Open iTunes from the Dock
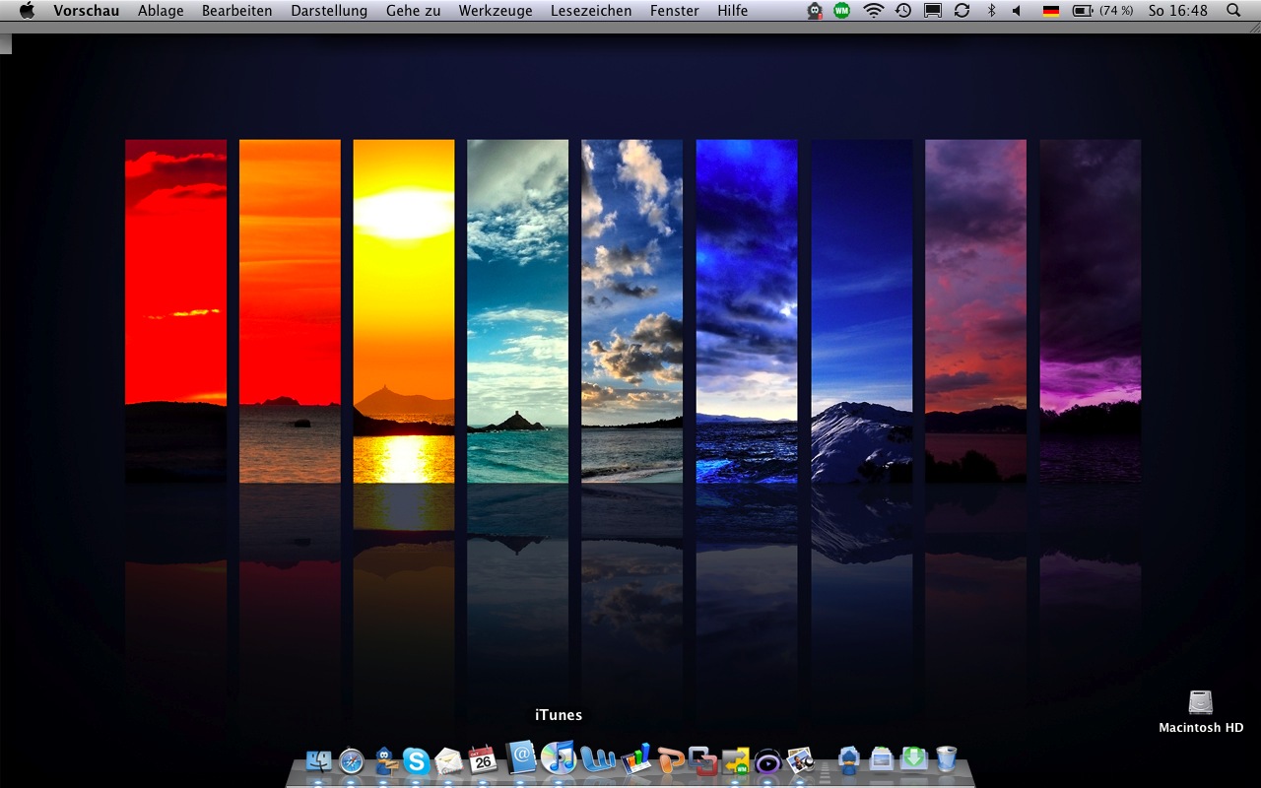Screen dimensions: 1261x788 tap(558, 759)
